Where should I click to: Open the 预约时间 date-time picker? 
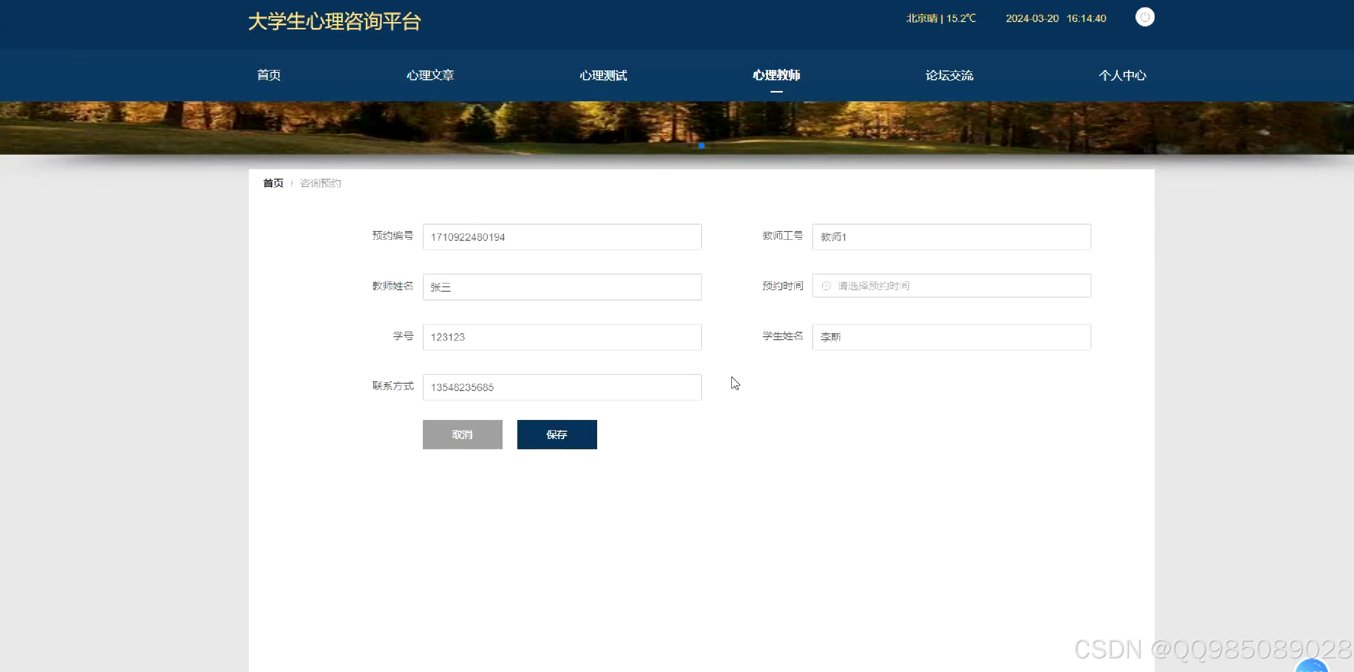[950, 286]
